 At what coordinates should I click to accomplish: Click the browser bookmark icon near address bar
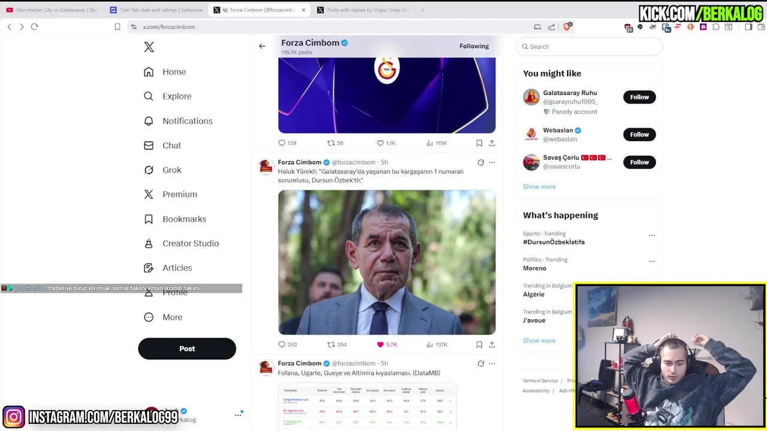click(x=117, y=27)
